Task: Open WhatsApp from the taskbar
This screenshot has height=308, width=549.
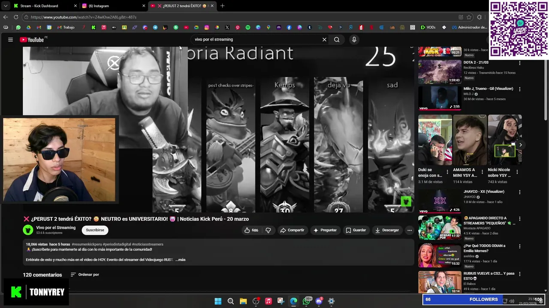Action: [306, 301]
